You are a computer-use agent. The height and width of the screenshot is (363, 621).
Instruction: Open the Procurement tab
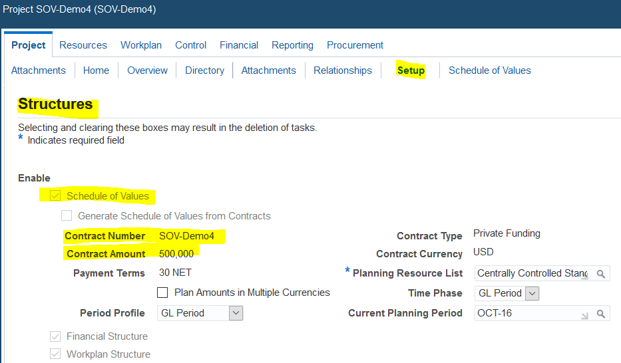[355, 45]
